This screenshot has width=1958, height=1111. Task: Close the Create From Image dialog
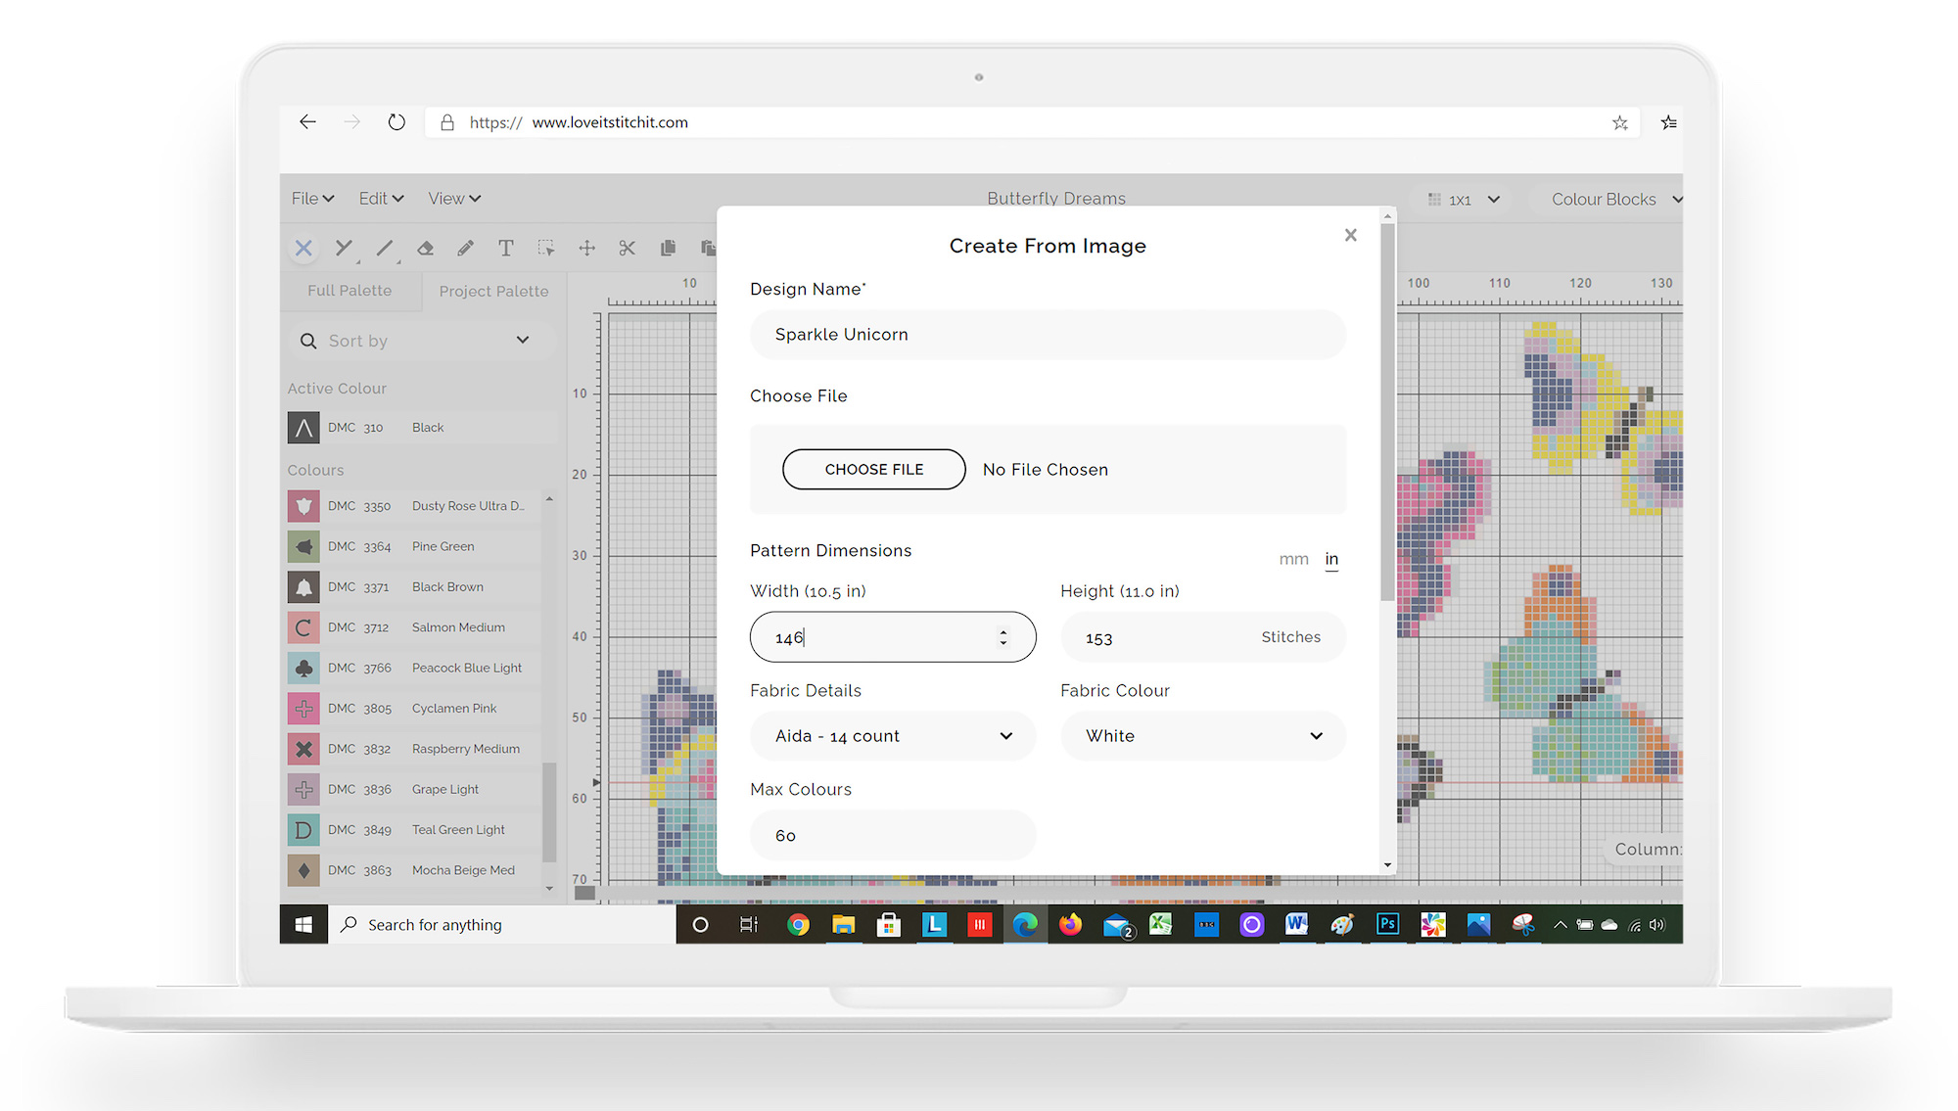coord(1350,235)
